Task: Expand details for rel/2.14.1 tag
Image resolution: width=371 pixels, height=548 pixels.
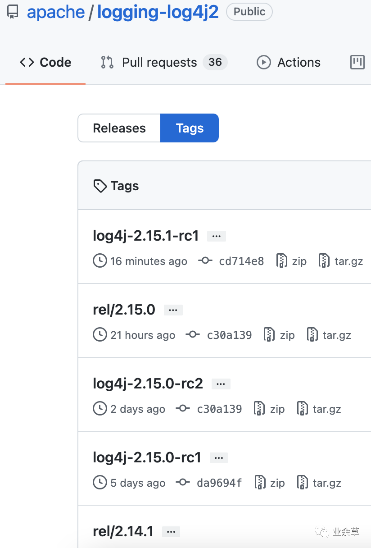Action: pyautogui.click(x=171, y=532)
